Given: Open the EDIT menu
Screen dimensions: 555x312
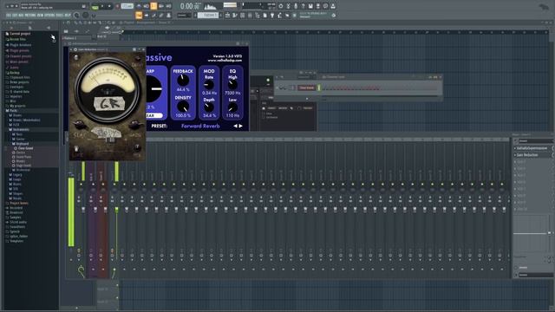Looking at the screenshot, I should (15, 16).
